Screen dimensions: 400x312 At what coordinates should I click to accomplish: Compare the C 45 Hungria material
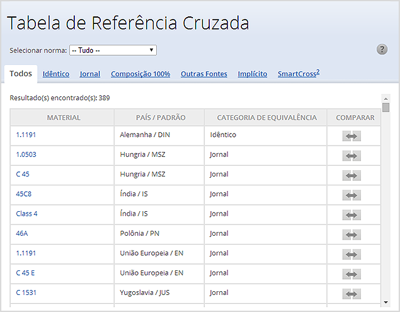click(x=351, y=175)
